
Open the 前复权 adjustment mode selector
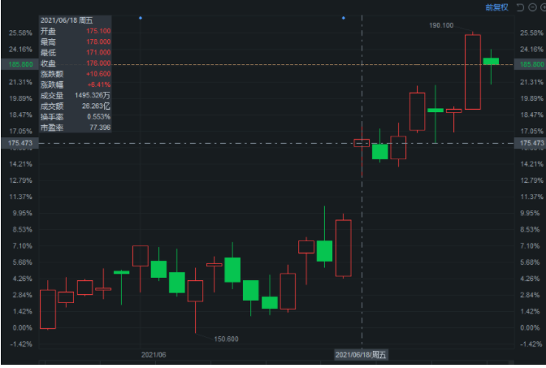(496, 7)
